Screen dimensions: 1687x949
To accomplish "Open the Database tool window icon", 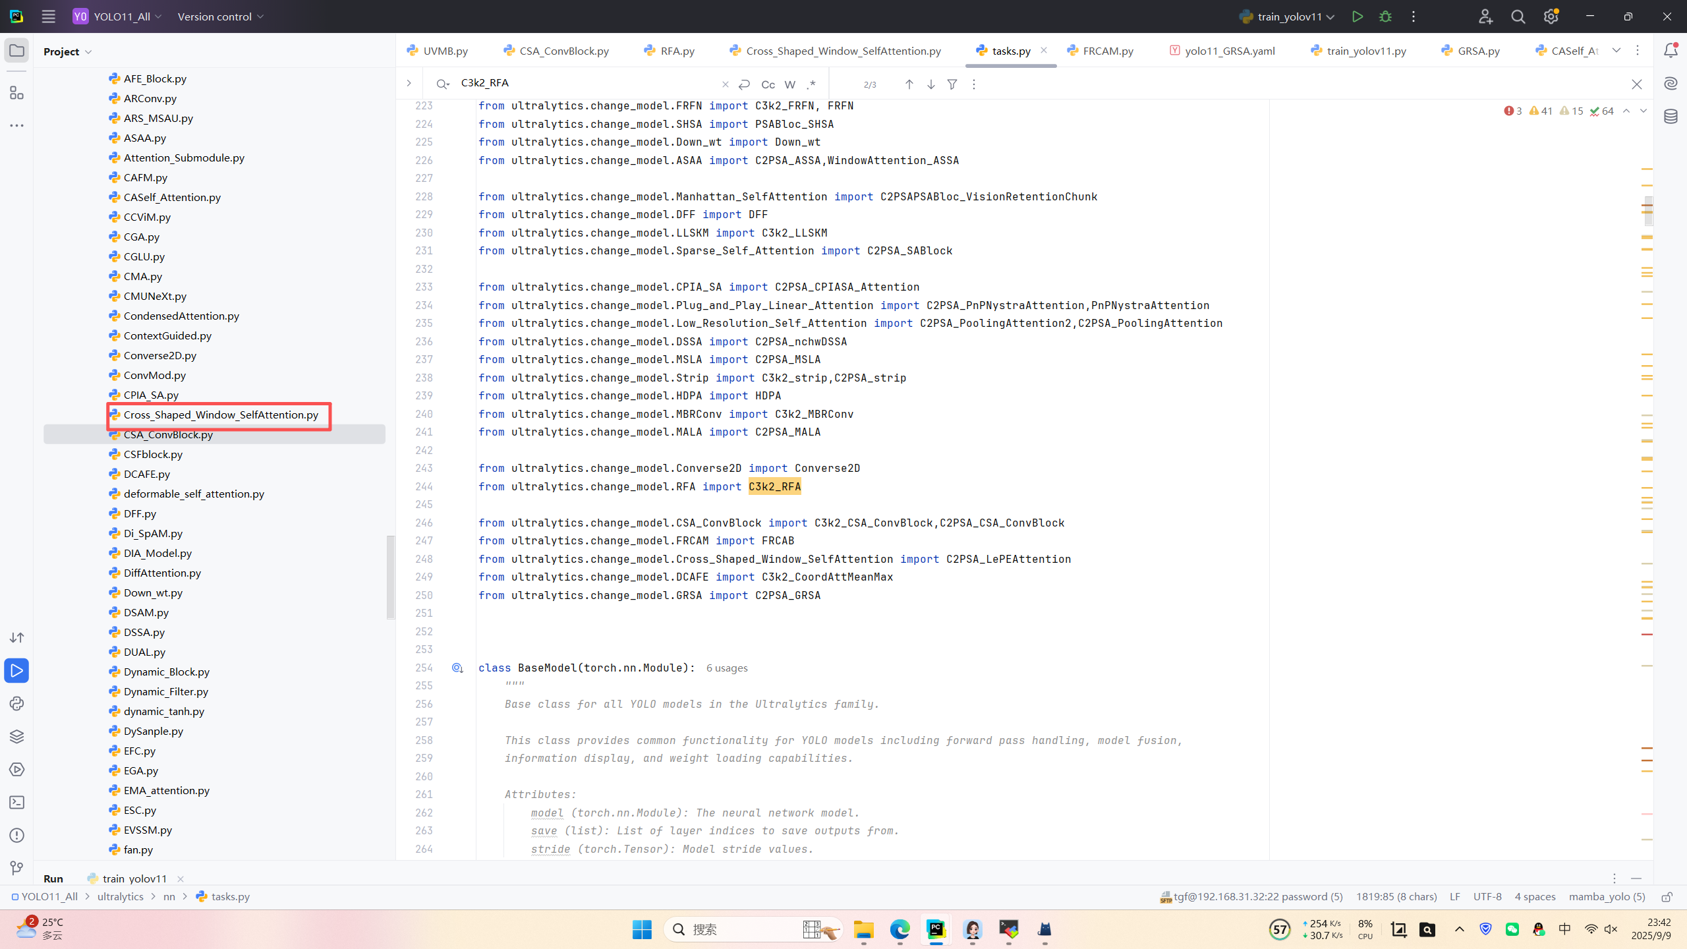I will click(x=1671, y=117).
